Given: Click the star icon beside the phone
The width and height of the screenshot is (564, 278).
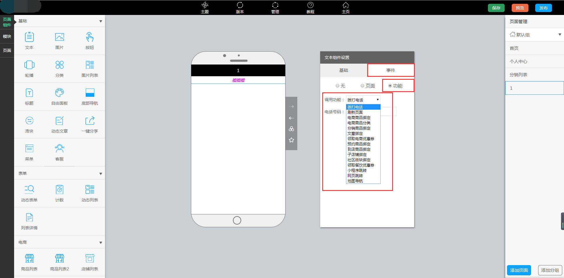Looking at the screenshot, I should (291, 140).
